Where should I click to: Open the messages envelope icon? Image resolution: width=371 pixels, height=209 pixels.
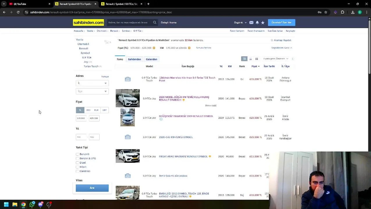click(x=251, y=22)
